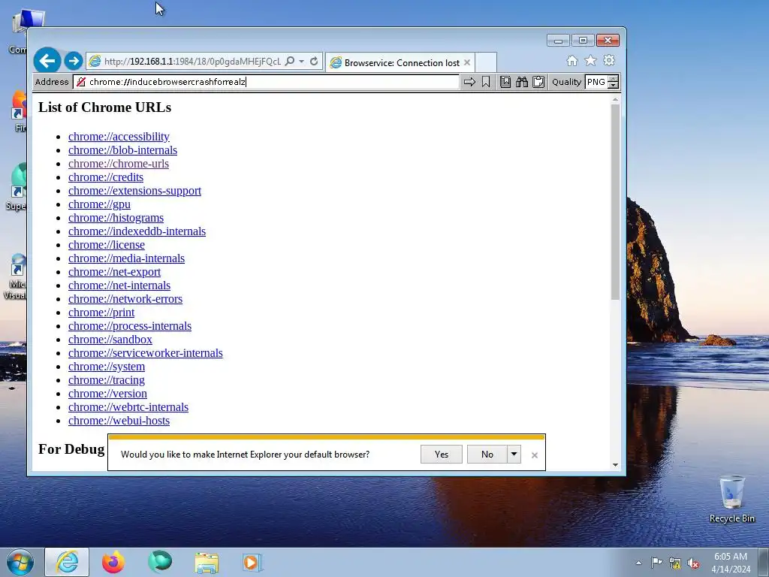Click the Browservice Address input field
The width and height of the screenshot is (769, 577).
(x=266, y=82)
